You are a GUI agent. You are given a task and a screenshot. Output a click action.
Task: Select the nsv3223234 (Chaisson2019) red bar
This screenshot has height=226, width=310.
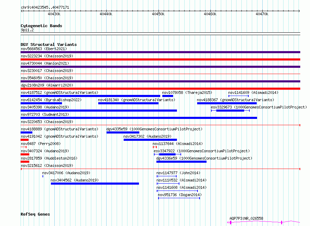click(x=160, y=59)
